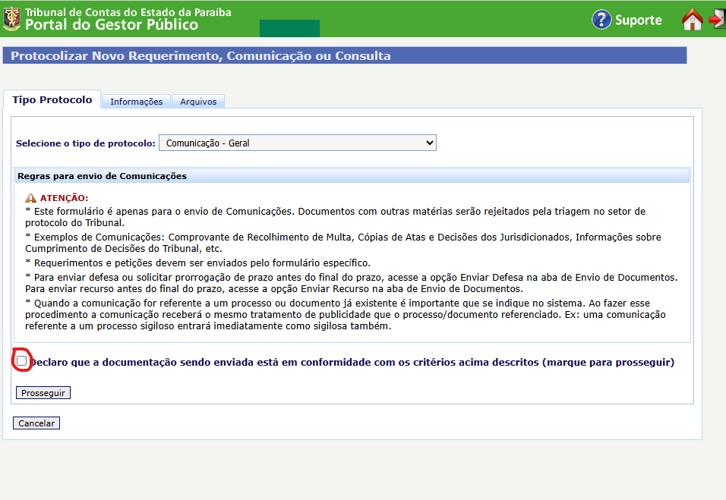Click the red ATENÇÃO warning text
Viewport: 726px width, 500px height.
click(x=64, y=198)
